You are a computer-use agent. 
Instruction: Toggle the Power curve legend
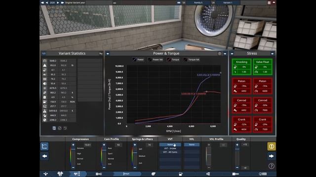tap(138, 59)
